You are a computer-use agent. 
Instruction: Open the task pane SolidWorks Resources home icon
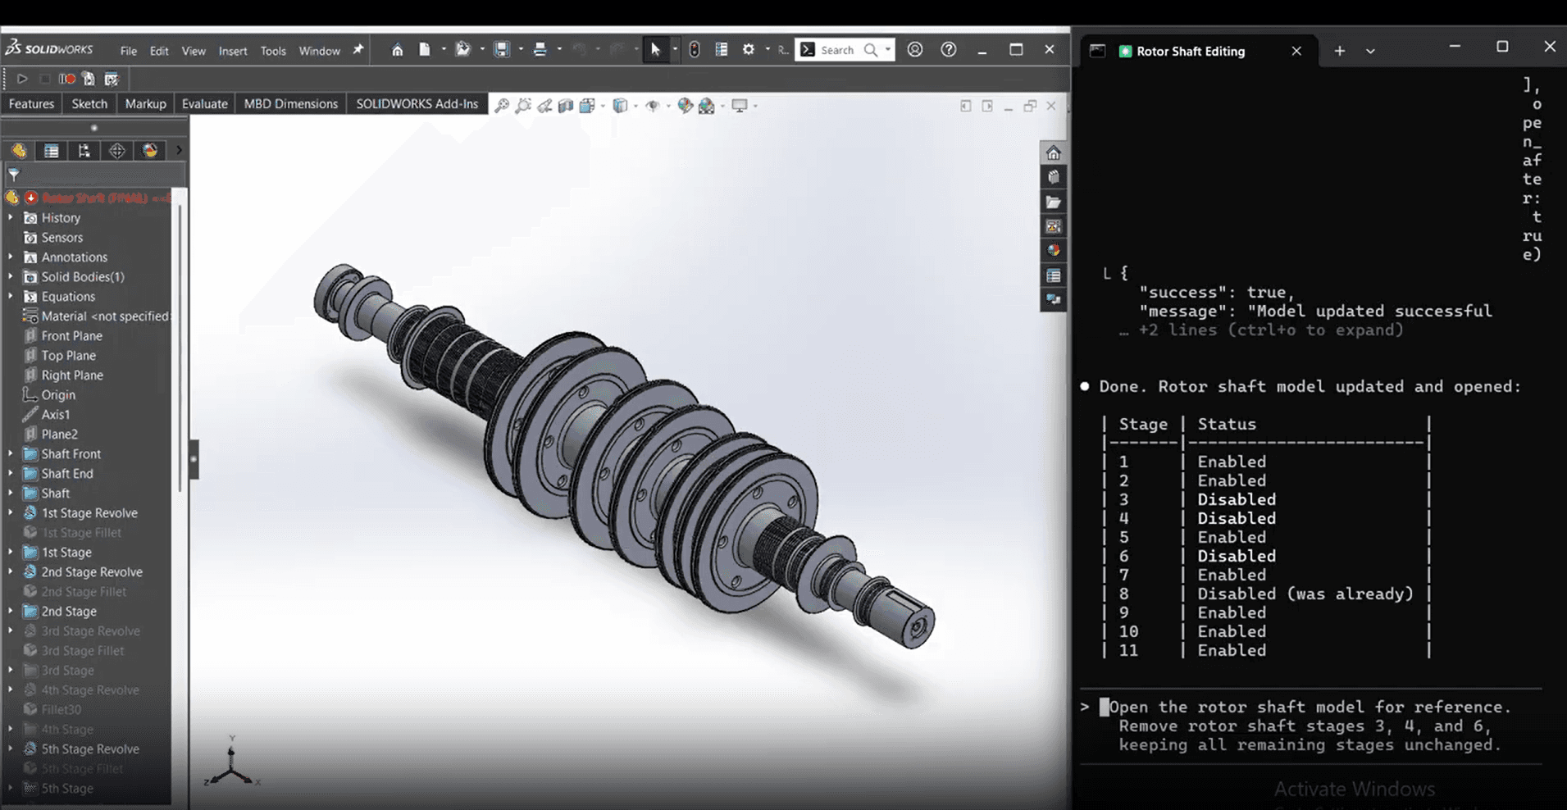(1054, 153)
